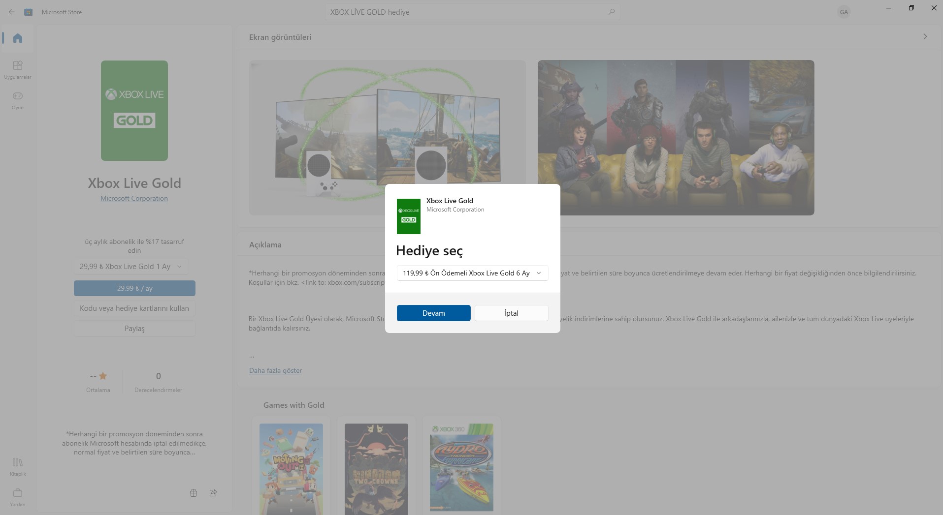The height and width of the screenshot is (515, 943).
Task: Open Oyun in the sidebar
Action: pyautogui.click(x=18, y=100)
